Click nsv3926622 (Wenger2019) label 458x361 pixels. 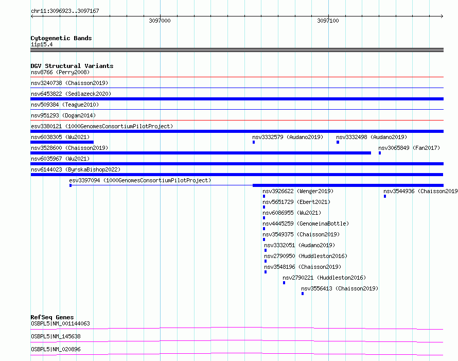(x=298, y=191)
